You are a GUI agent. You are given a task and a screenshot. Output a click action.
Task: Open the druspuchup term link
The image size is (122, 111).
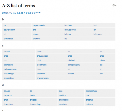[35, 104]
